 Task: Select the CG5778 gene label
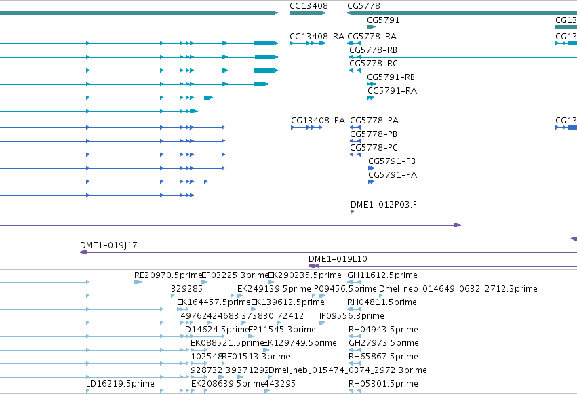point(363,6)
